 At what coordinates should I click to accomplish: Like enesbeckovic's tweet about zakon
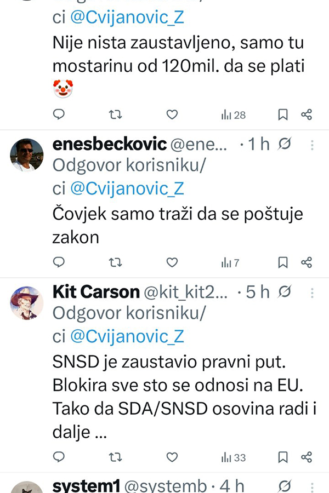pyautogui.click(x=172, y=262)
